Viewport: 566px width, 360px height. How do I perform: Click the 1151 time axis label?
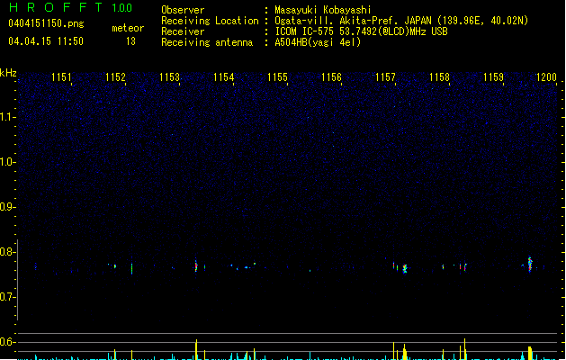(61, 76)
